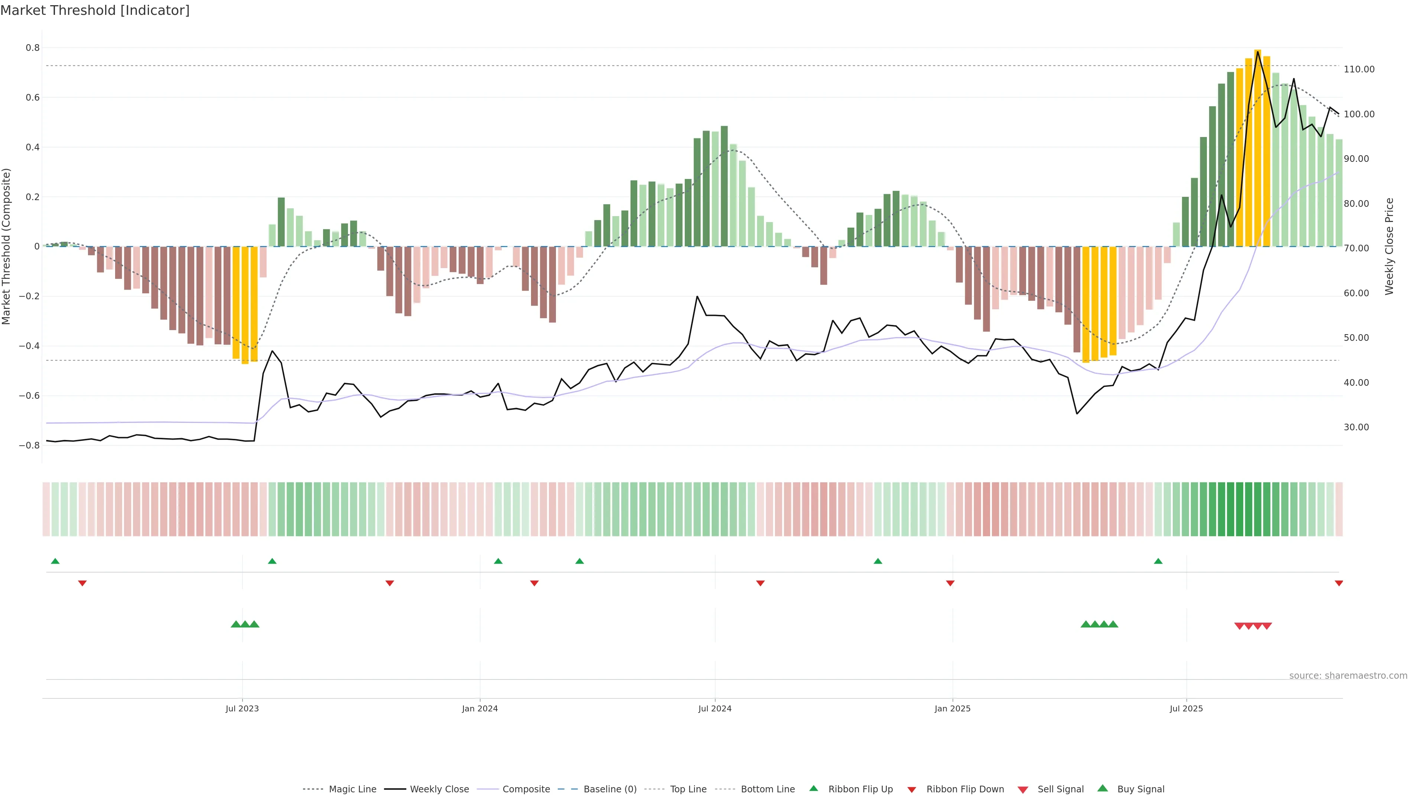Click the leftmost green ribbon flip up marker

click(55, 561)
